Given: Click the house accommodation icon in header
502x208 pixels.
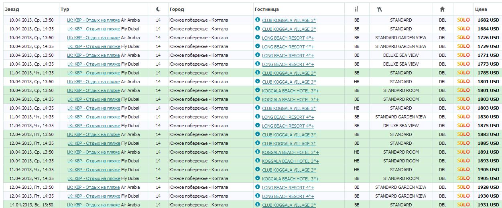Looking at the screenshot, I should [x=443, y=9].
